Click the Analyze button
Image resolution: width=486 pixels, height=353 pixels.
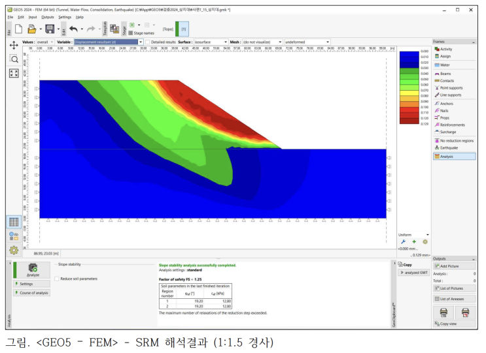tap(33, 270)
